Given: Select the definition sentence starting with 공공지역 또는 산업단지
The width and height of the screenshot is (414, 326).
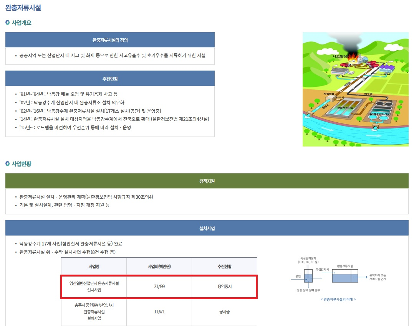Looking at the screenshot, I should point(113,55).
